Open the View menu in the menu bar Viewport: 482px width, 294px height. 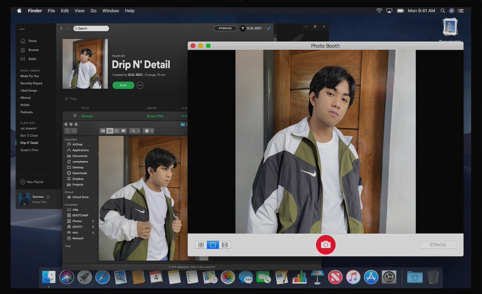[80, 11]
